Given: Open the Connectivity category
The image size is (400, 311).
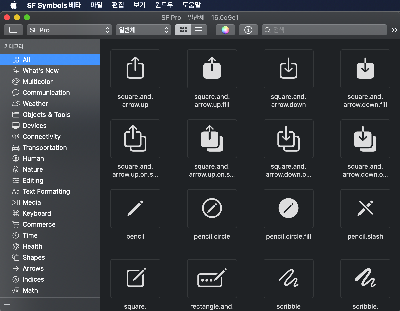Looking at the screenshot, I should (50, 136).
